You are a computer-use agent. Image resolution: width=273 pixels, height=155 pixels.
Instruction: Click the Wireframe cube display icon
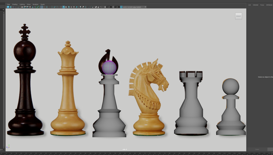tap(61, 7)
